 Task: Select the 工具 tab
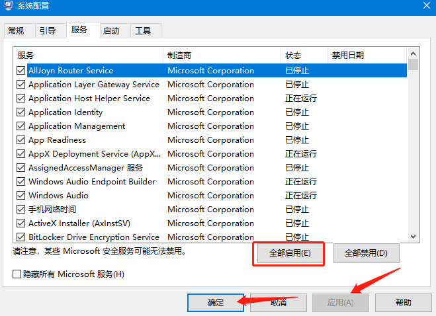[143, 30]
